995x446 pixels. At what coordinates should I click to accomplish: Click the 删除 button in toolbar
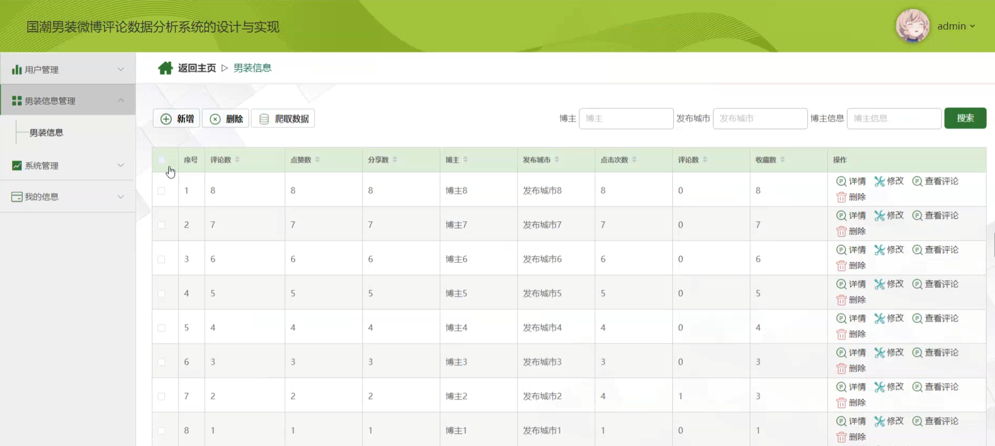click(x=226, y=119)
